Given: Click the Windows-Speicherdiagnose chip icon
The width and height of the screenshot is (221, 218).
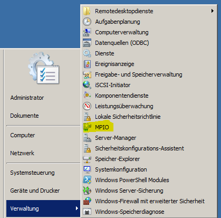Looking at the screenshot, I should (87, 212).
